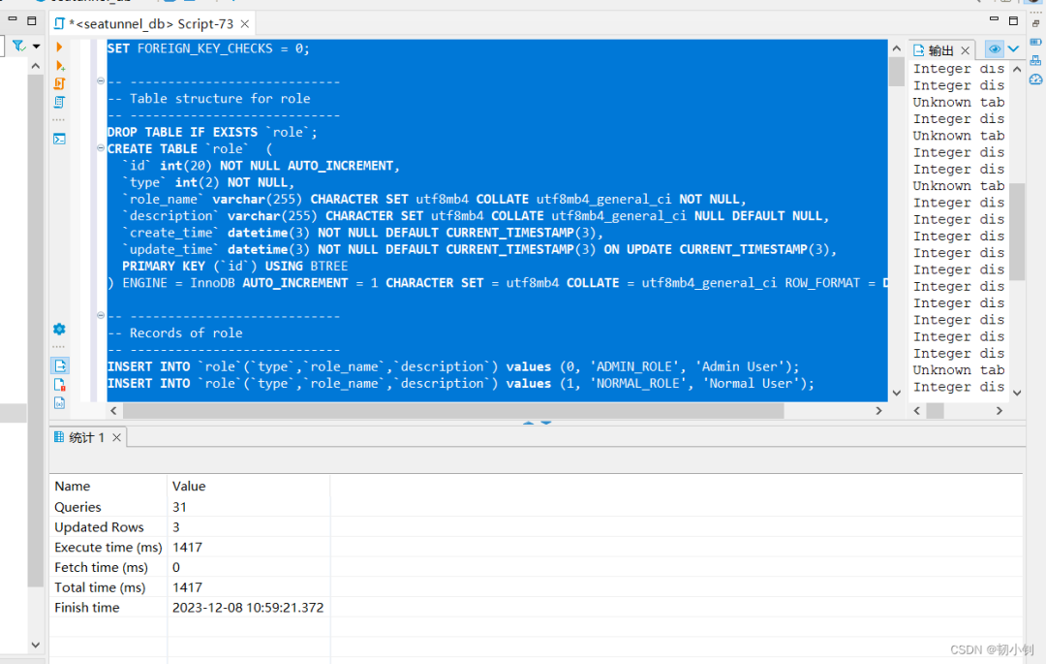The height and width of the screenshot is (664, 1046).
Task: Select the Total time (ms) cell
Action: (108, 587)
